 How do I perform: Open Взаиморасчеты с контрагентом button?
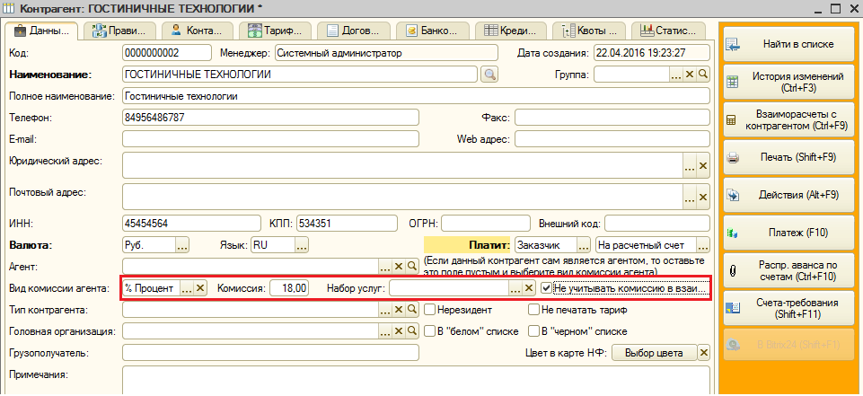point(789,120)
